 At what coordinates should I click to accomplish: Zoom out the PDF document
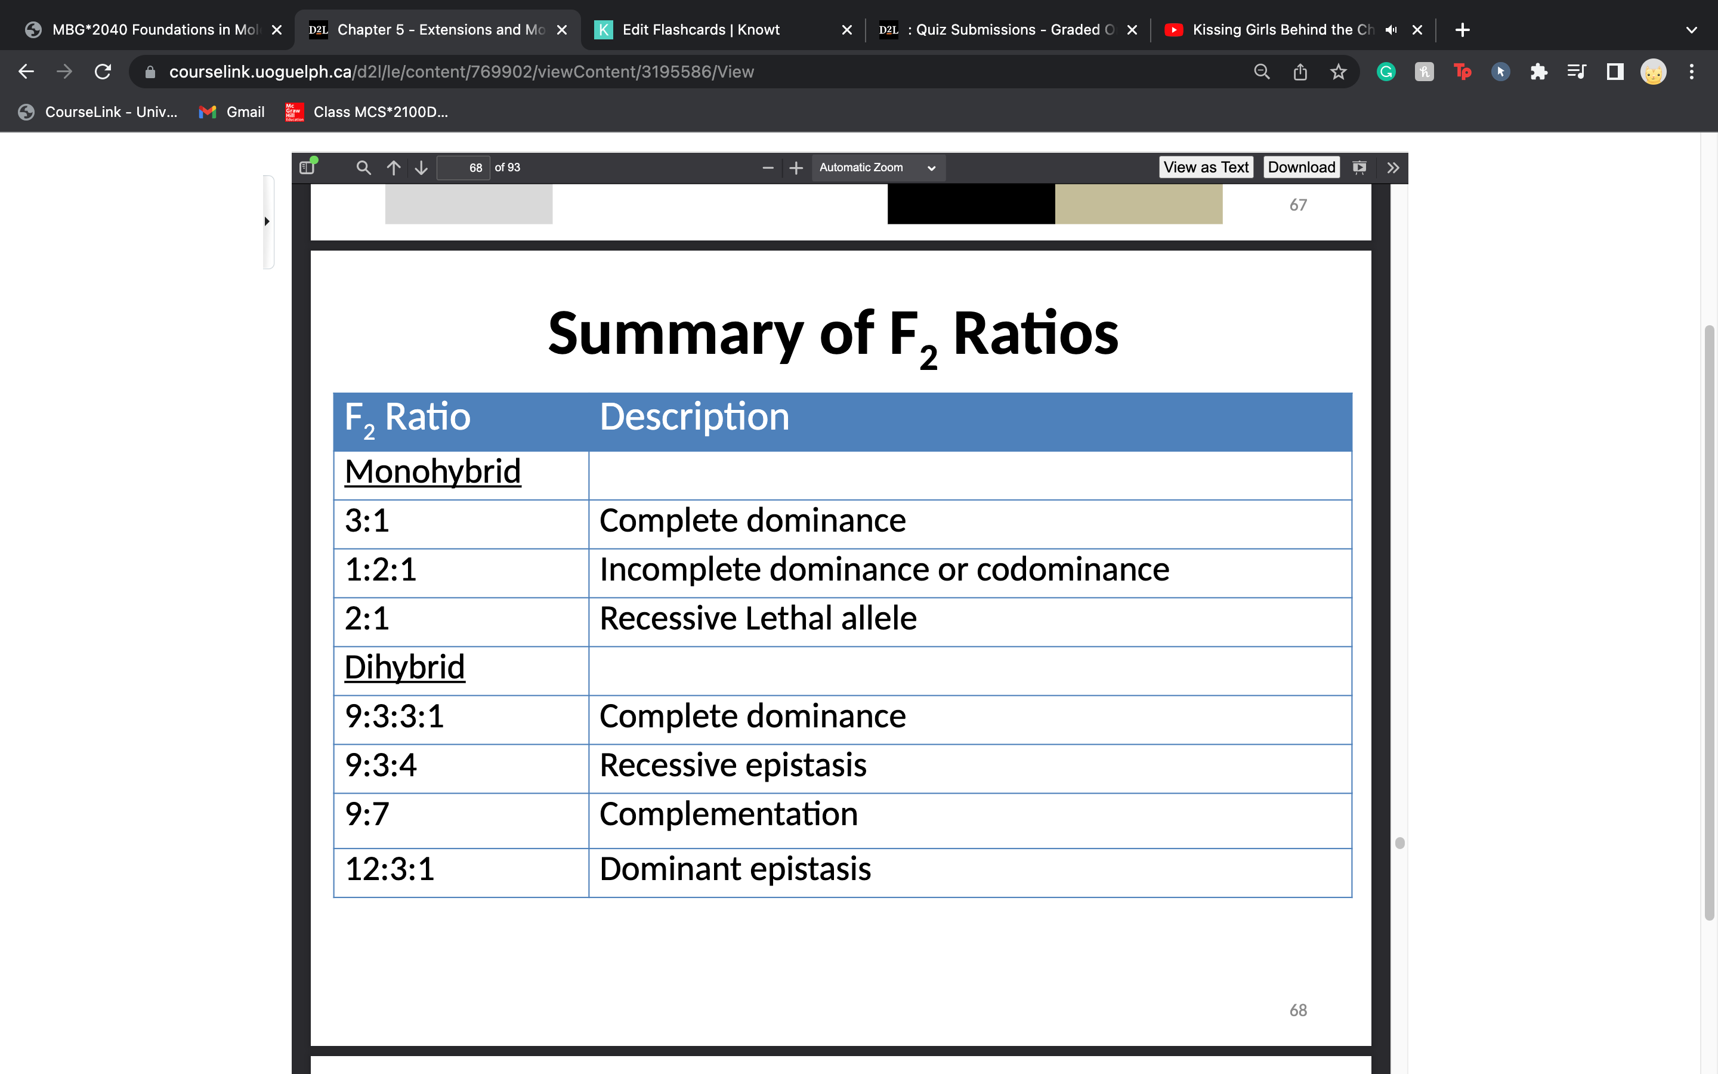[767, 168]
